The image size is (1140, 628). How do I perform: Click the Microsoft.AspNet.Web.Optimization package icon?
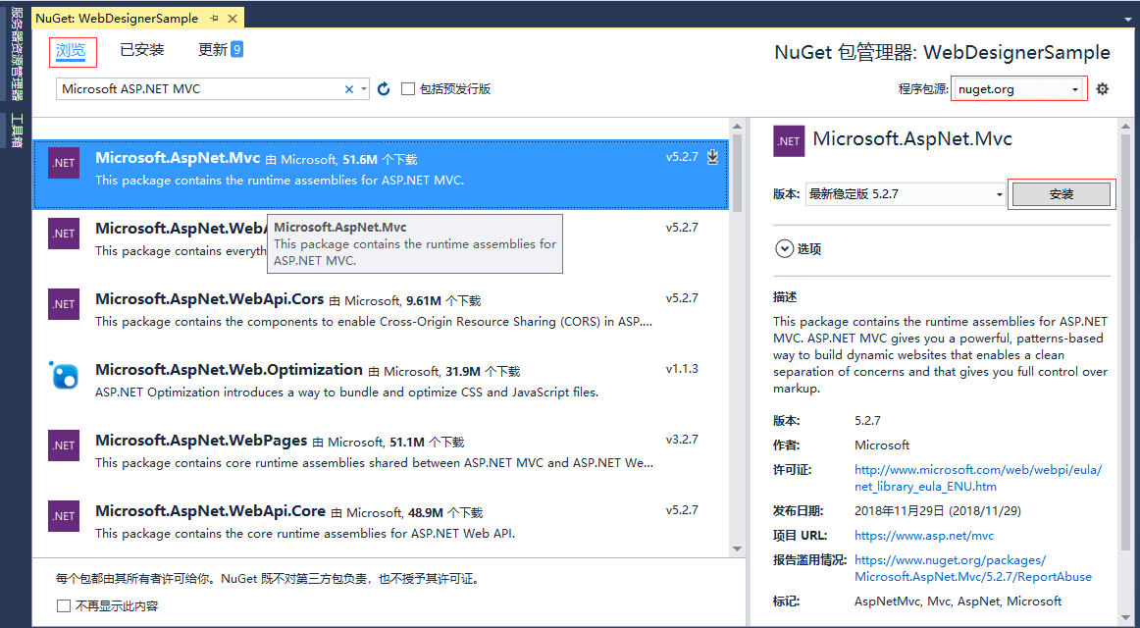[x=64, y=374]
